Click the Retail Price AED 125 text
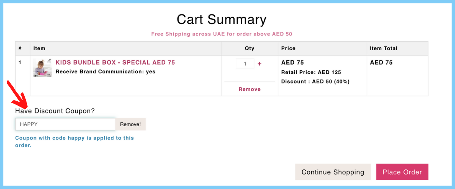 coord(311,72)
